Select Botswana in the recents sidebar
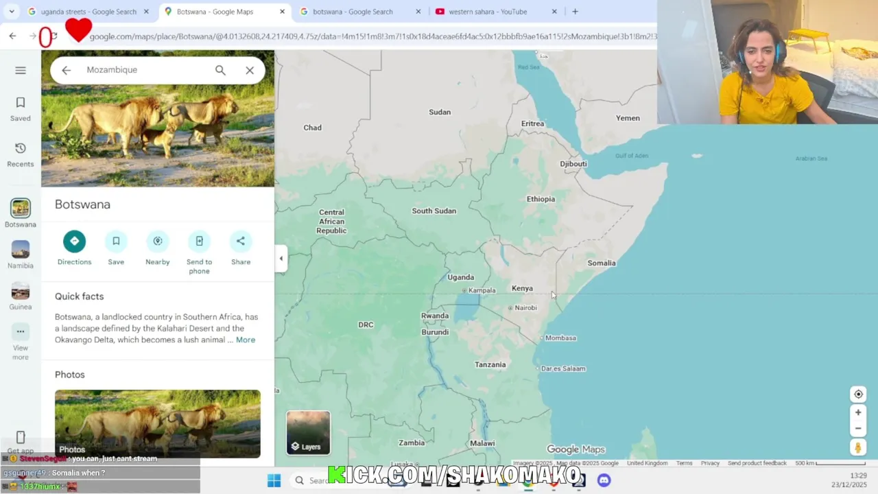Viewport: 878px width, 494px height. click(x=21, y=213)
